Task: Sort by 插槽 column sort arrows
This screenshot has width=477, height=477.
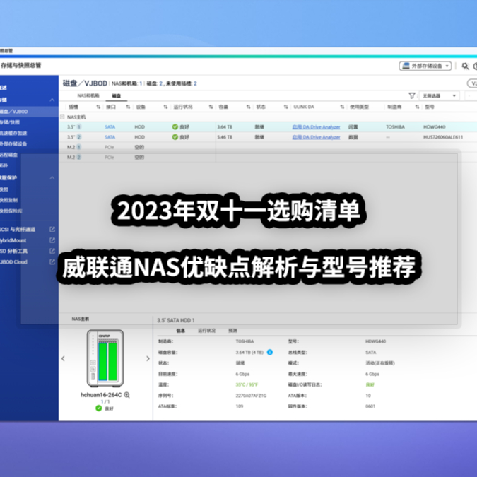Action: [98, 107]
